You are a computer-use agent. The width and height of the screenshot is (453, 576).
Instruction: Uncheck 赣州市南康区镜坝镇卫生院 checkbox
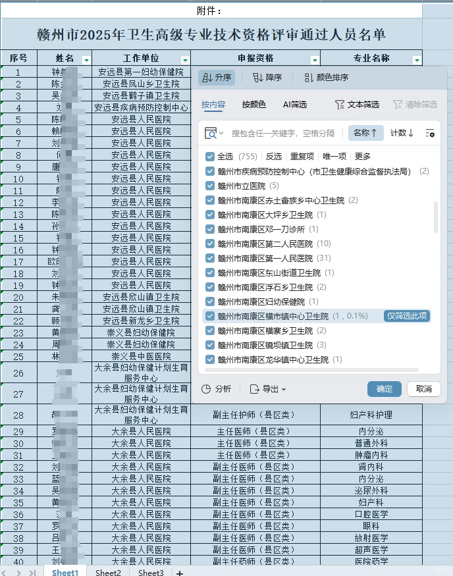210,346
